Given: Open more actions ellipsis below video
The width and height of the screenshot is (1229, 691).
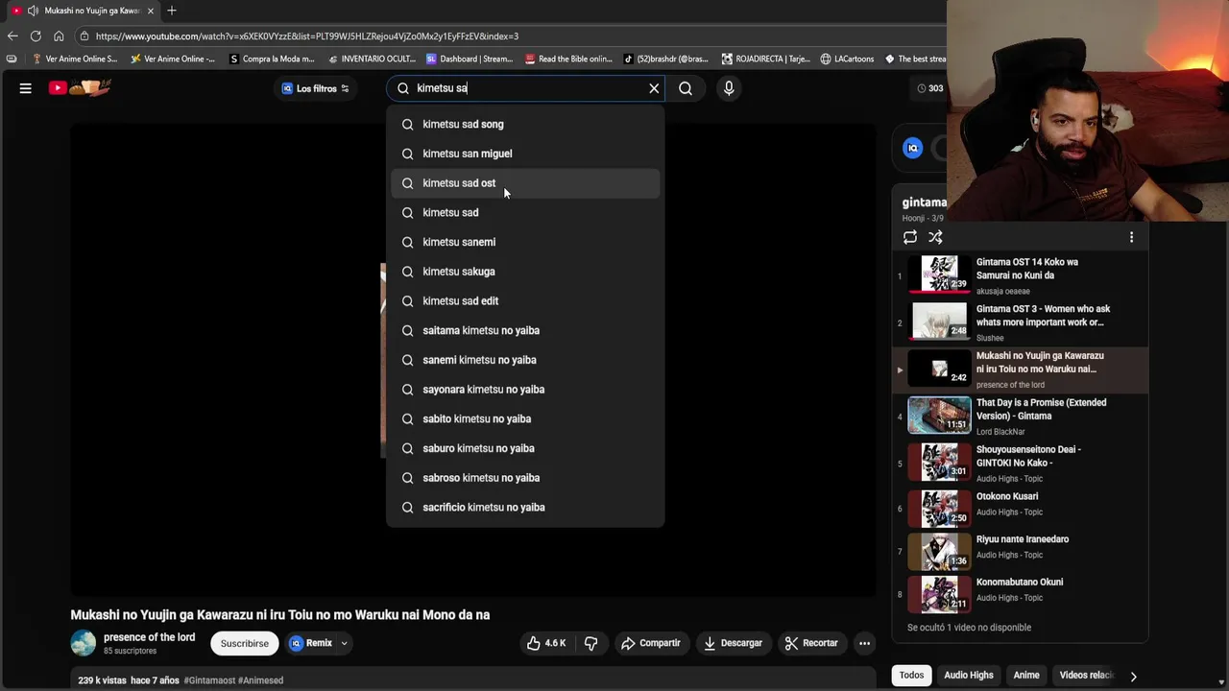Looking at the screenshot, I should coord(864,643).
